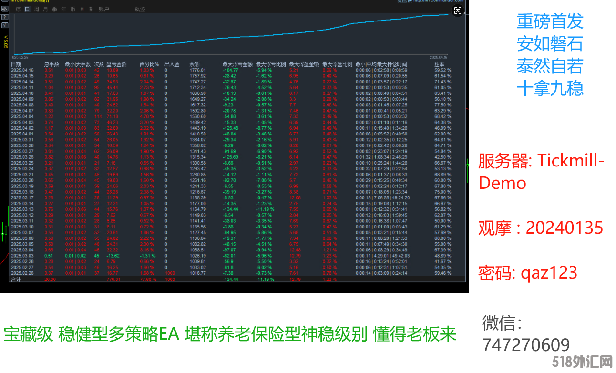Open the mt4commander.com link at the top
This screenshot has width=616, height=373.
click(x=438, y=1)
